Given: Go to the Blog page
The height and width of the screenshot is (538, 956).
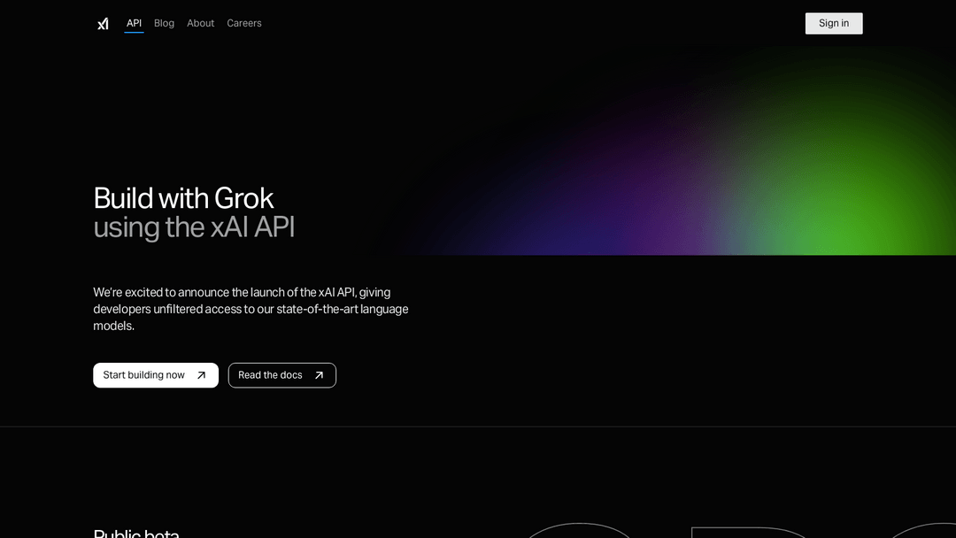Looking at the screenshot, I should [164, 23].
